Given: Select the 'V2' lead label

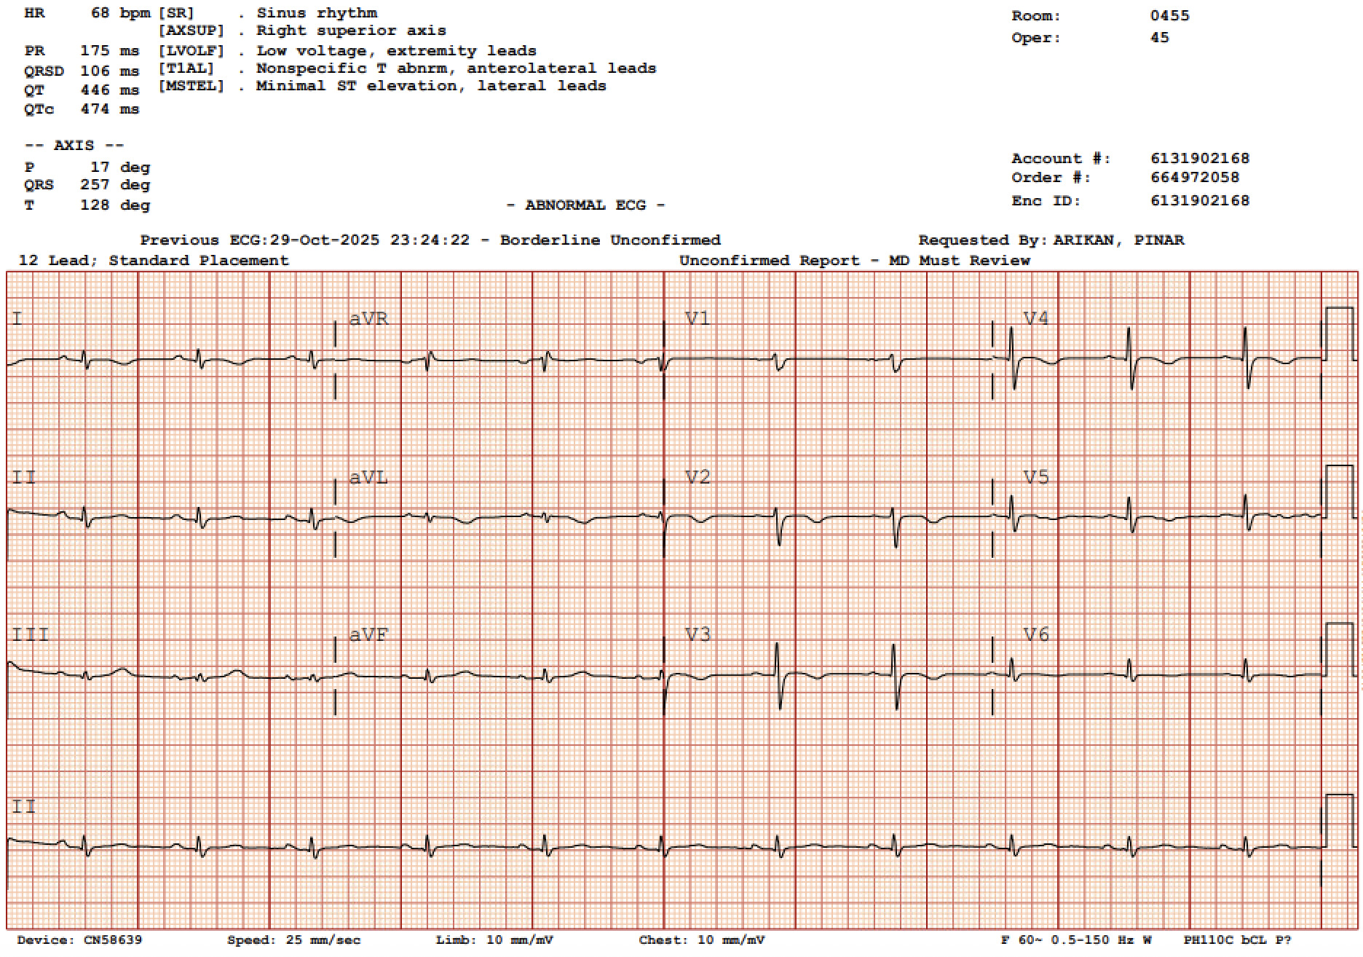Looking at the screenshot, I should [x=698, y=477].
